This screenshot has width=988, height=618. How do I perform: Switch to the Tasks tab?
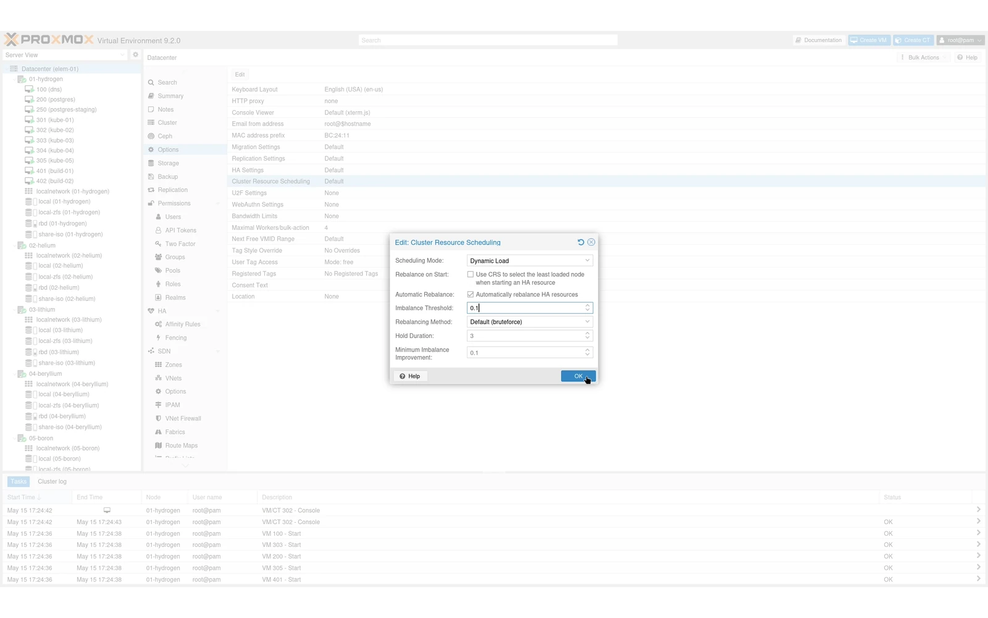coord(19,482)
